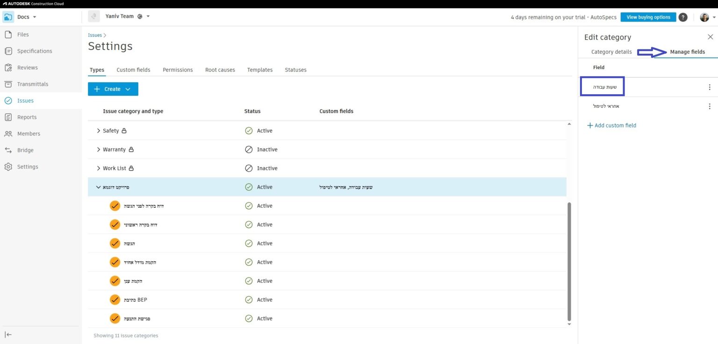Open the Specifications section

click(34, 51)
